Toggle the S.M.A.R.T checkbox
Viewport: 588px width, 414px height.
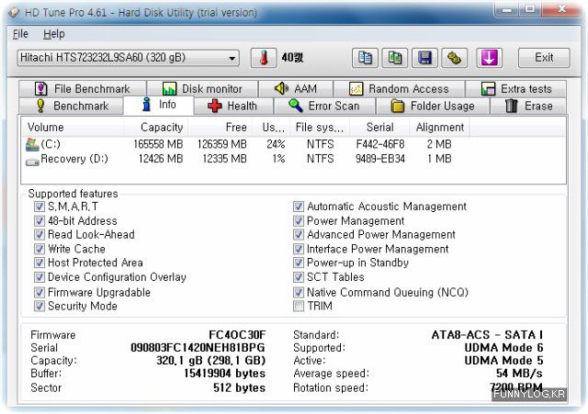point(39,207)
